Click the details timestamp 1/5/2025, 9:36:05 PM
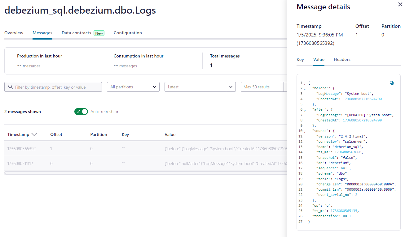Viewport: 405px width, 237px height. 320,35
